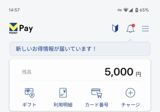The height and width of the screenshot is (112, 160).
Task: Tap the red notification badge dot
Action: click(x=133, y=26)
